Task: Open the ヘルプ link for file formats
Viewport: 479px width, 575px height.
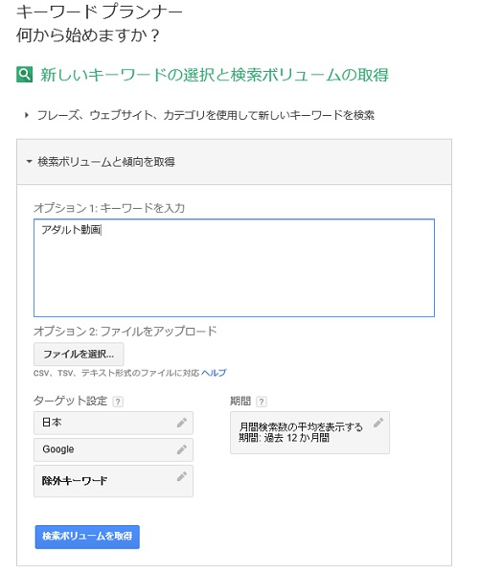Action: tap(214, 373)
